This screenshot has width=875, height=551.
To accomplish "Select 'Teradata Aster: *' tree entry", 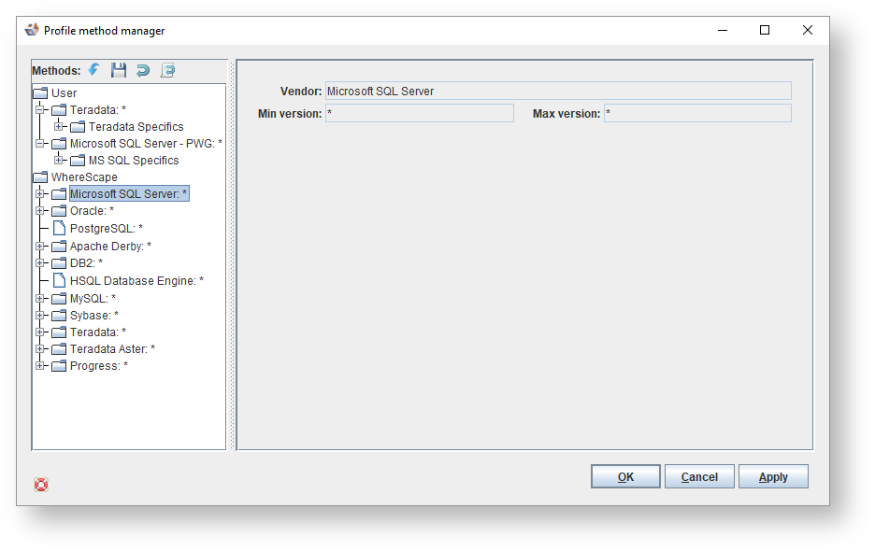I will pos(112,348).
